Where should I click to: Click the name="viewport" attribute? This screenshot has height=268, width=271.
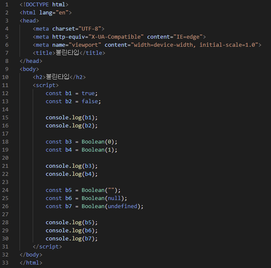pos(77,45)
